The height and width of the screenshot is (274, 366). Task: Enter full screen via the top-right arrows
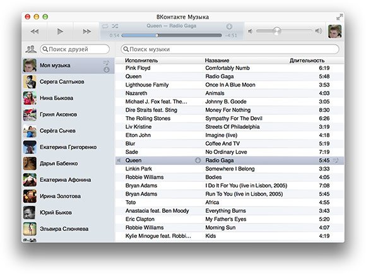(x=339, y=17)
